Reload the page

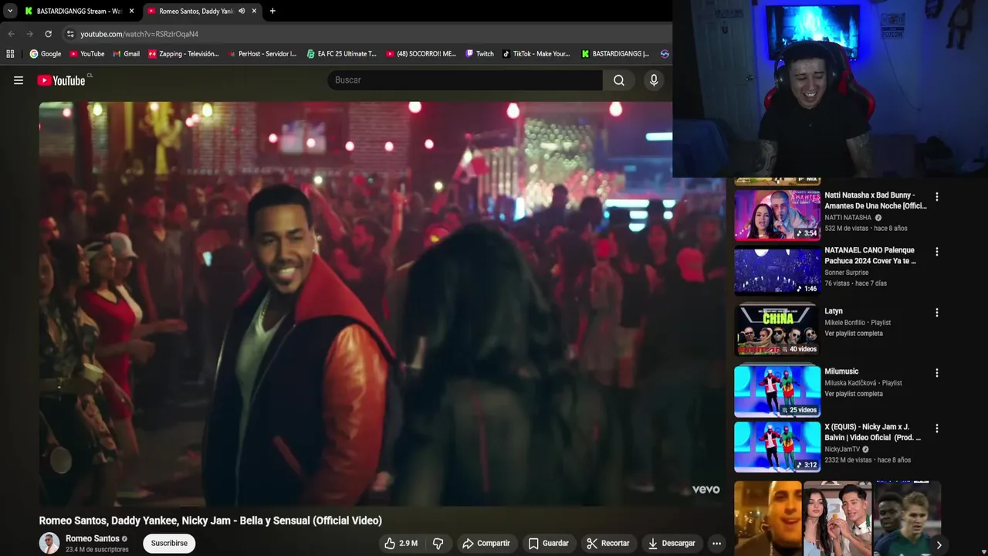pos(48,34)
